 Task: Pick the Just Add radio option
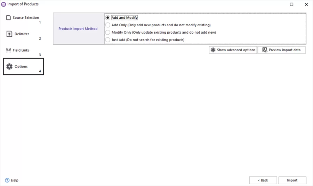tap(108, 40)
